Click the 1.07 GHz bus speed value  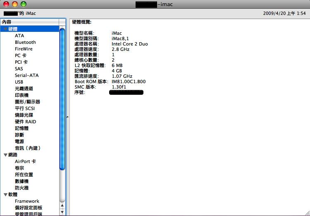click(x=122, y=76)
